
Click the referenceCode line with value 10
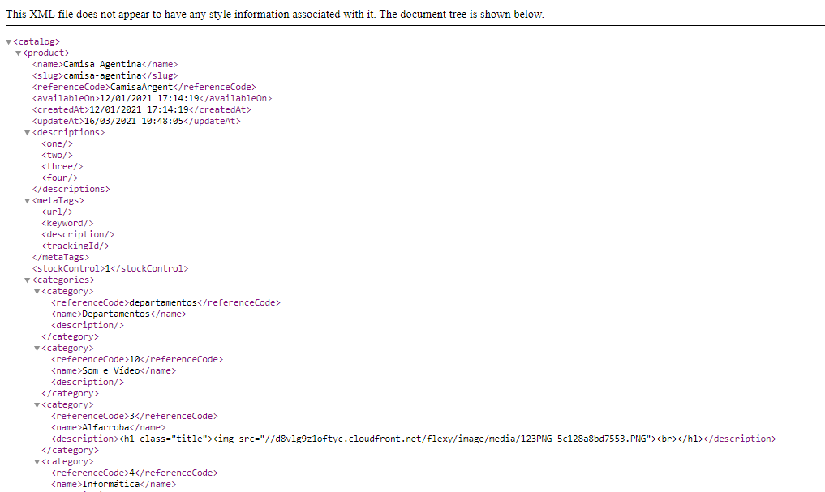pyautogui.click(x=137, y=360)
